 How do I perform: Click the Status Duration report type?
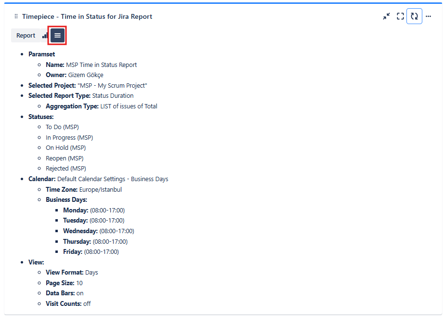tap(113, 96)
